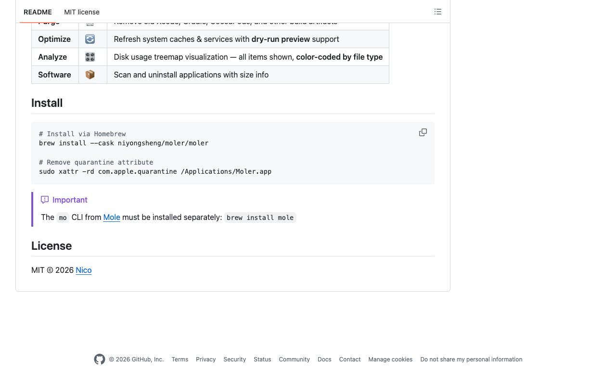
Task: Click the 'Important' callout label
Action: (70, 200)
